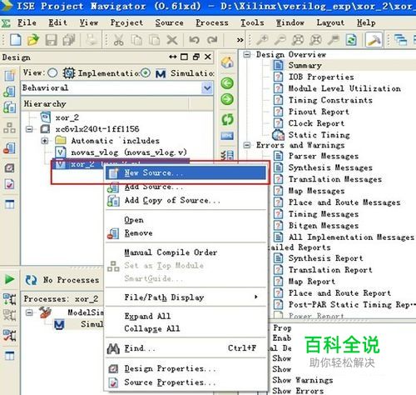Open the Source menu
Screen dimensions: 416x395
169,22
